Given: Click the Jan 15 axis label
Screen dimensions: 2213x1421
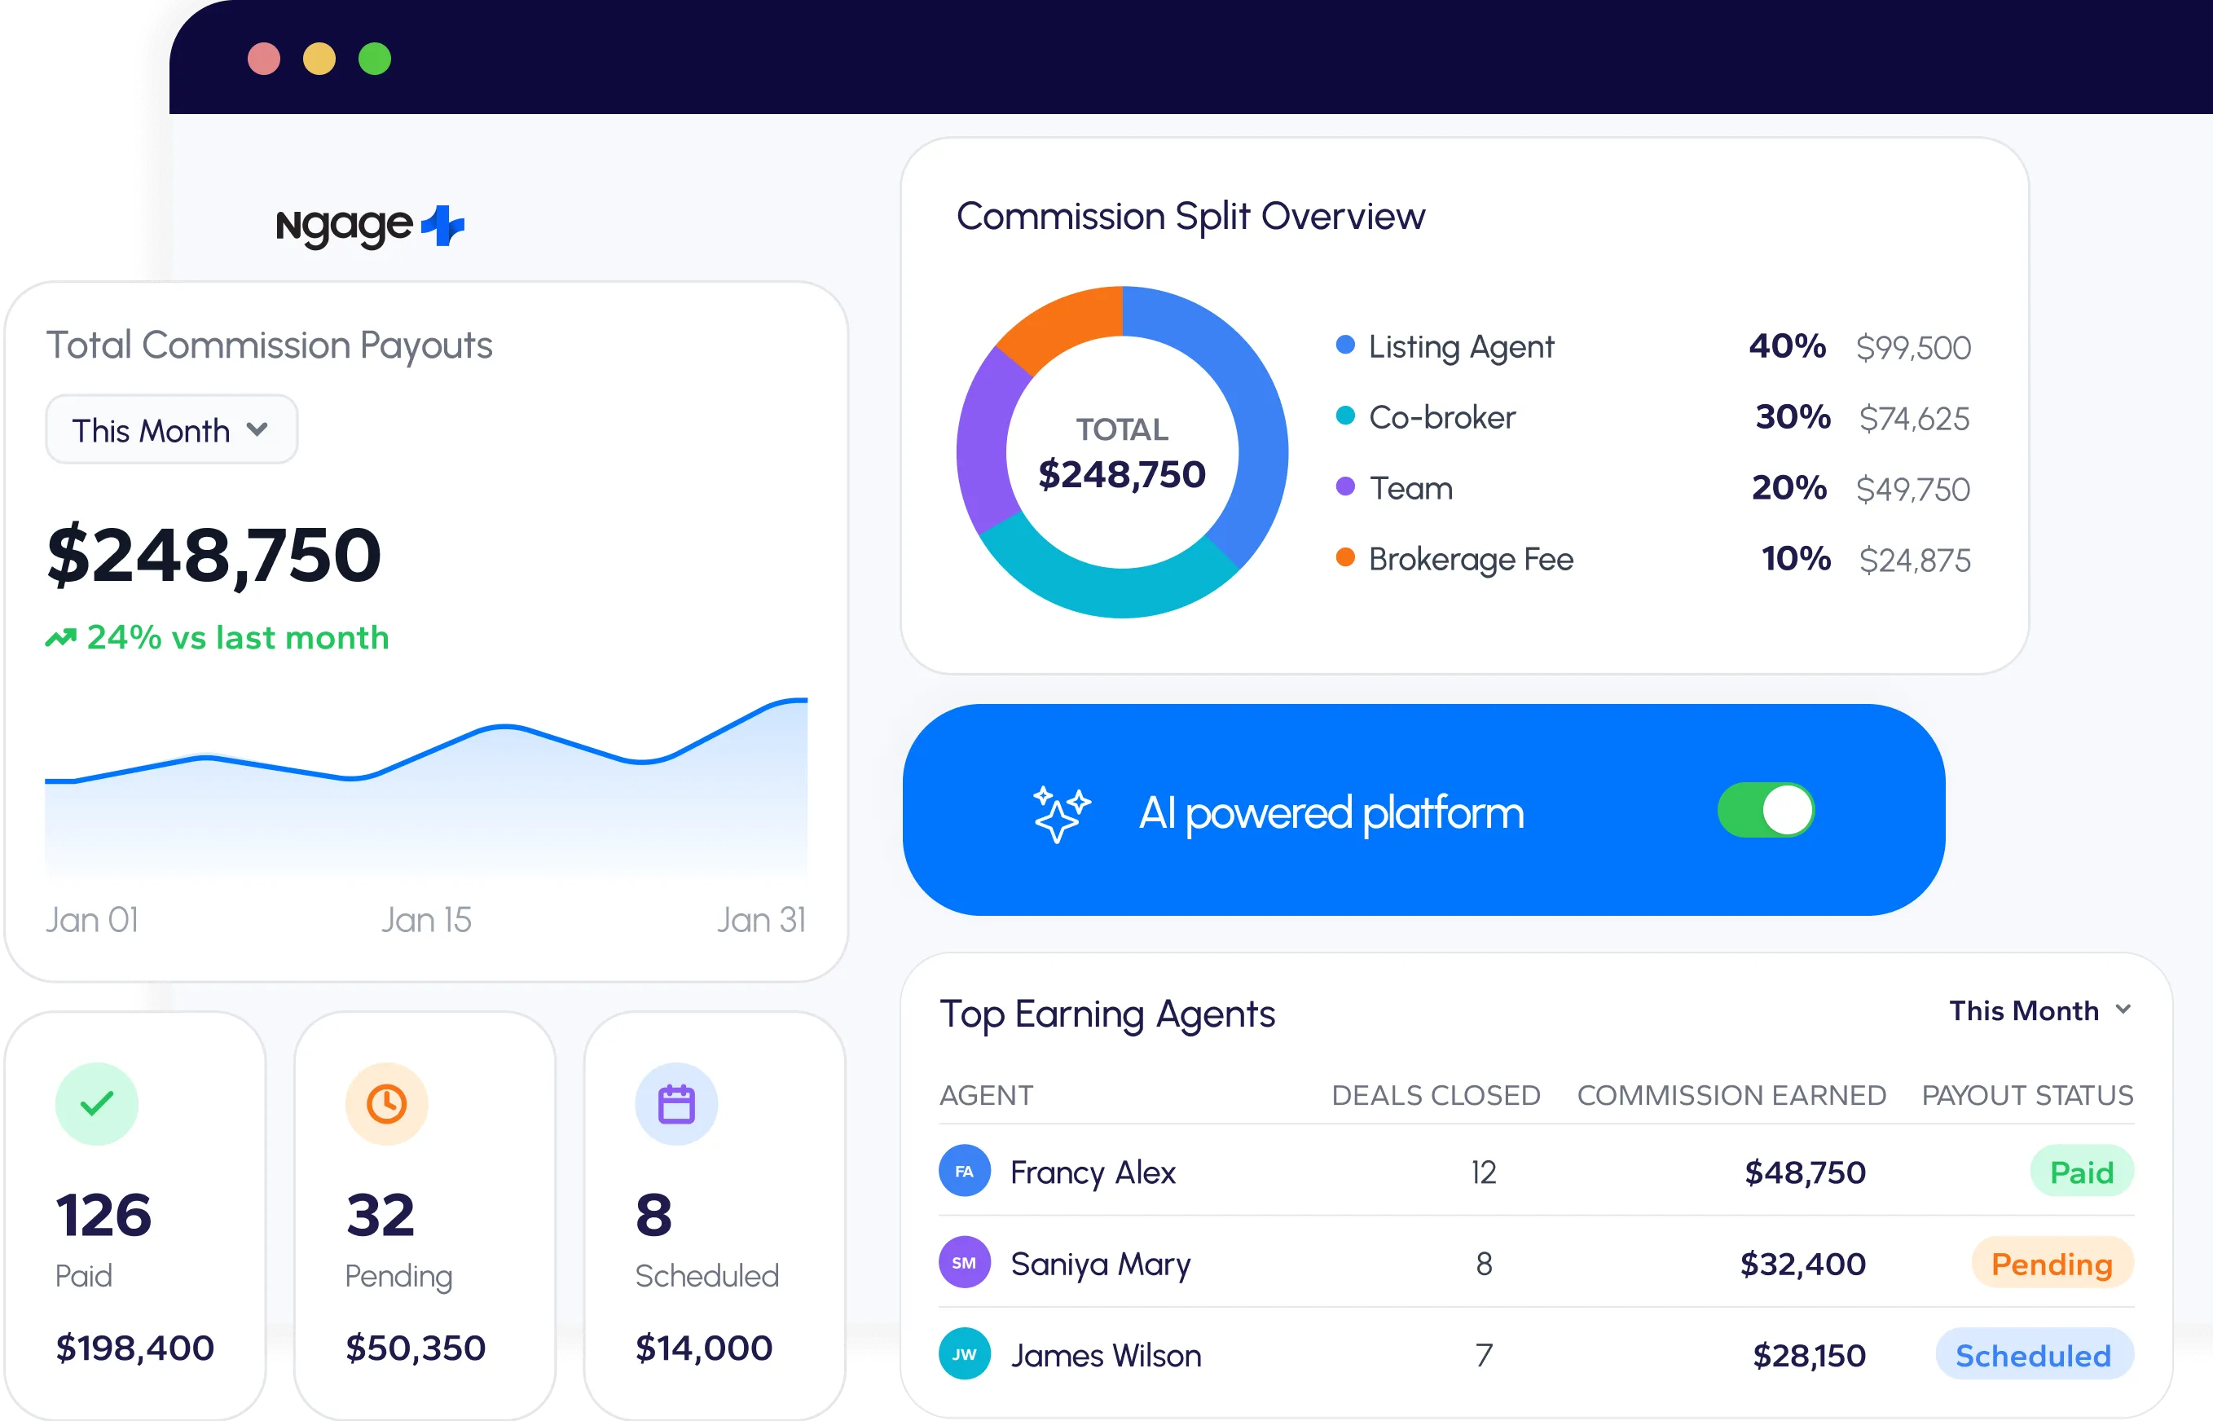Looking at the screenshot, I should [x=426, y=920].
